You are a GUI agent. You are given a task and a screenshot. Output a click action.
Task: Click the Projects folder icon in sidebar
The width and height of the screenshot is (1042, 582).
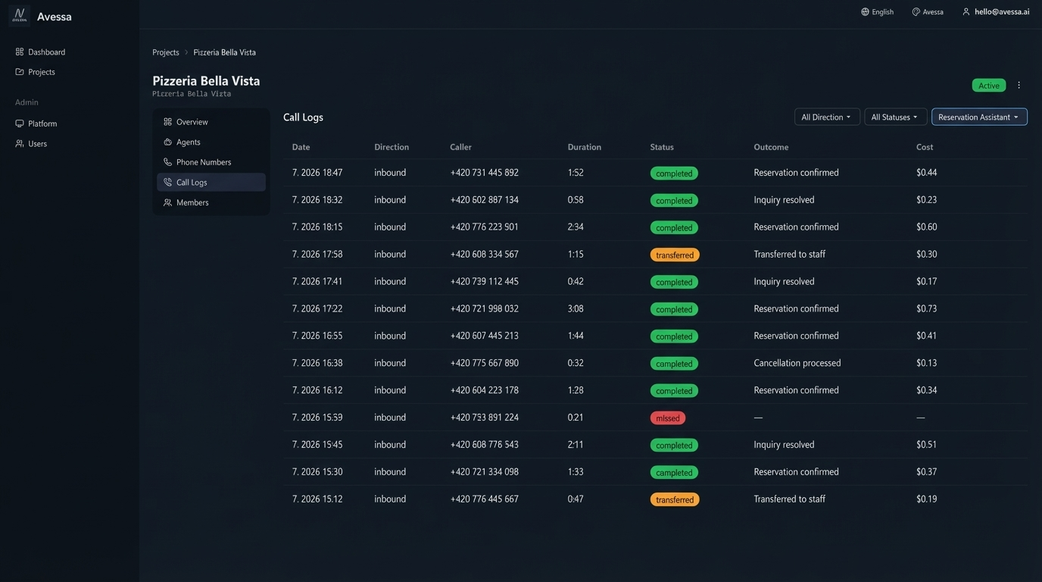pos(20,72)
